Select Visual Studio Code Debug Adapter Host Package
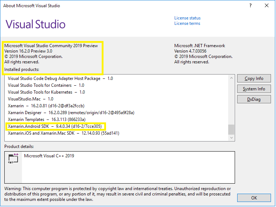This screenshot has width=276, height=207. (60, 78)
